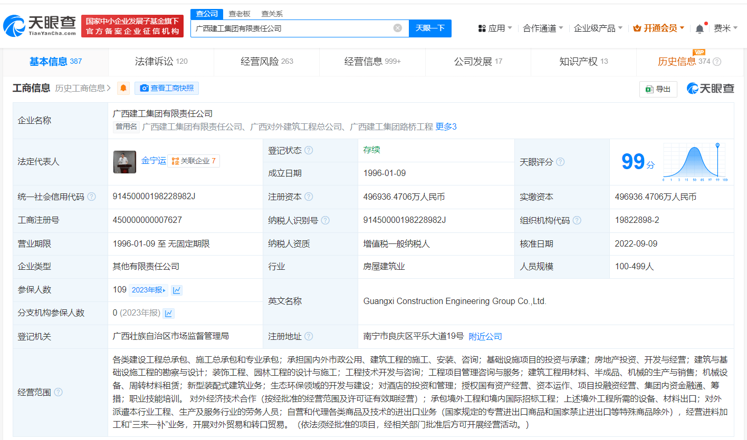
Task: Click the help icon next to 天眼评分
Action: 560,162
